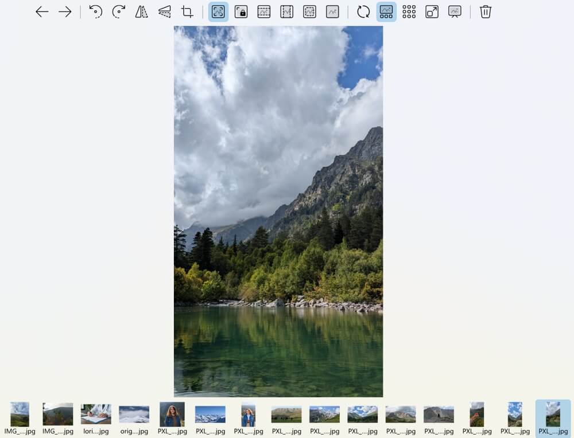Image resolution: width=574 pixels, height=438 pixels.
Task: Open the image in fullscreen mode
Action: point(432,11)
